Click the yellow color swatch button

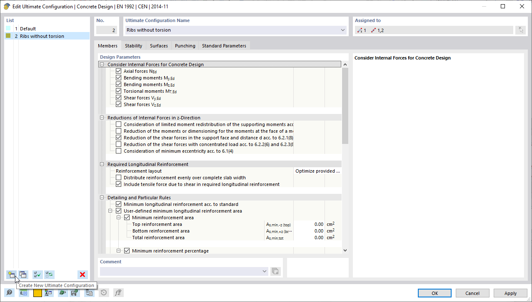(x=37, y=293)
